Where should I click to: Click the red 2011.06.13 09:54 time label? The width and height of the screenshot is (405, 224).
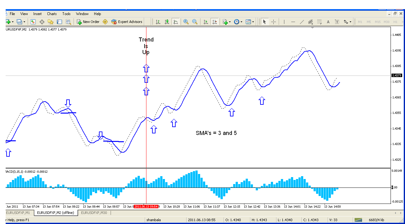(146, 207)
